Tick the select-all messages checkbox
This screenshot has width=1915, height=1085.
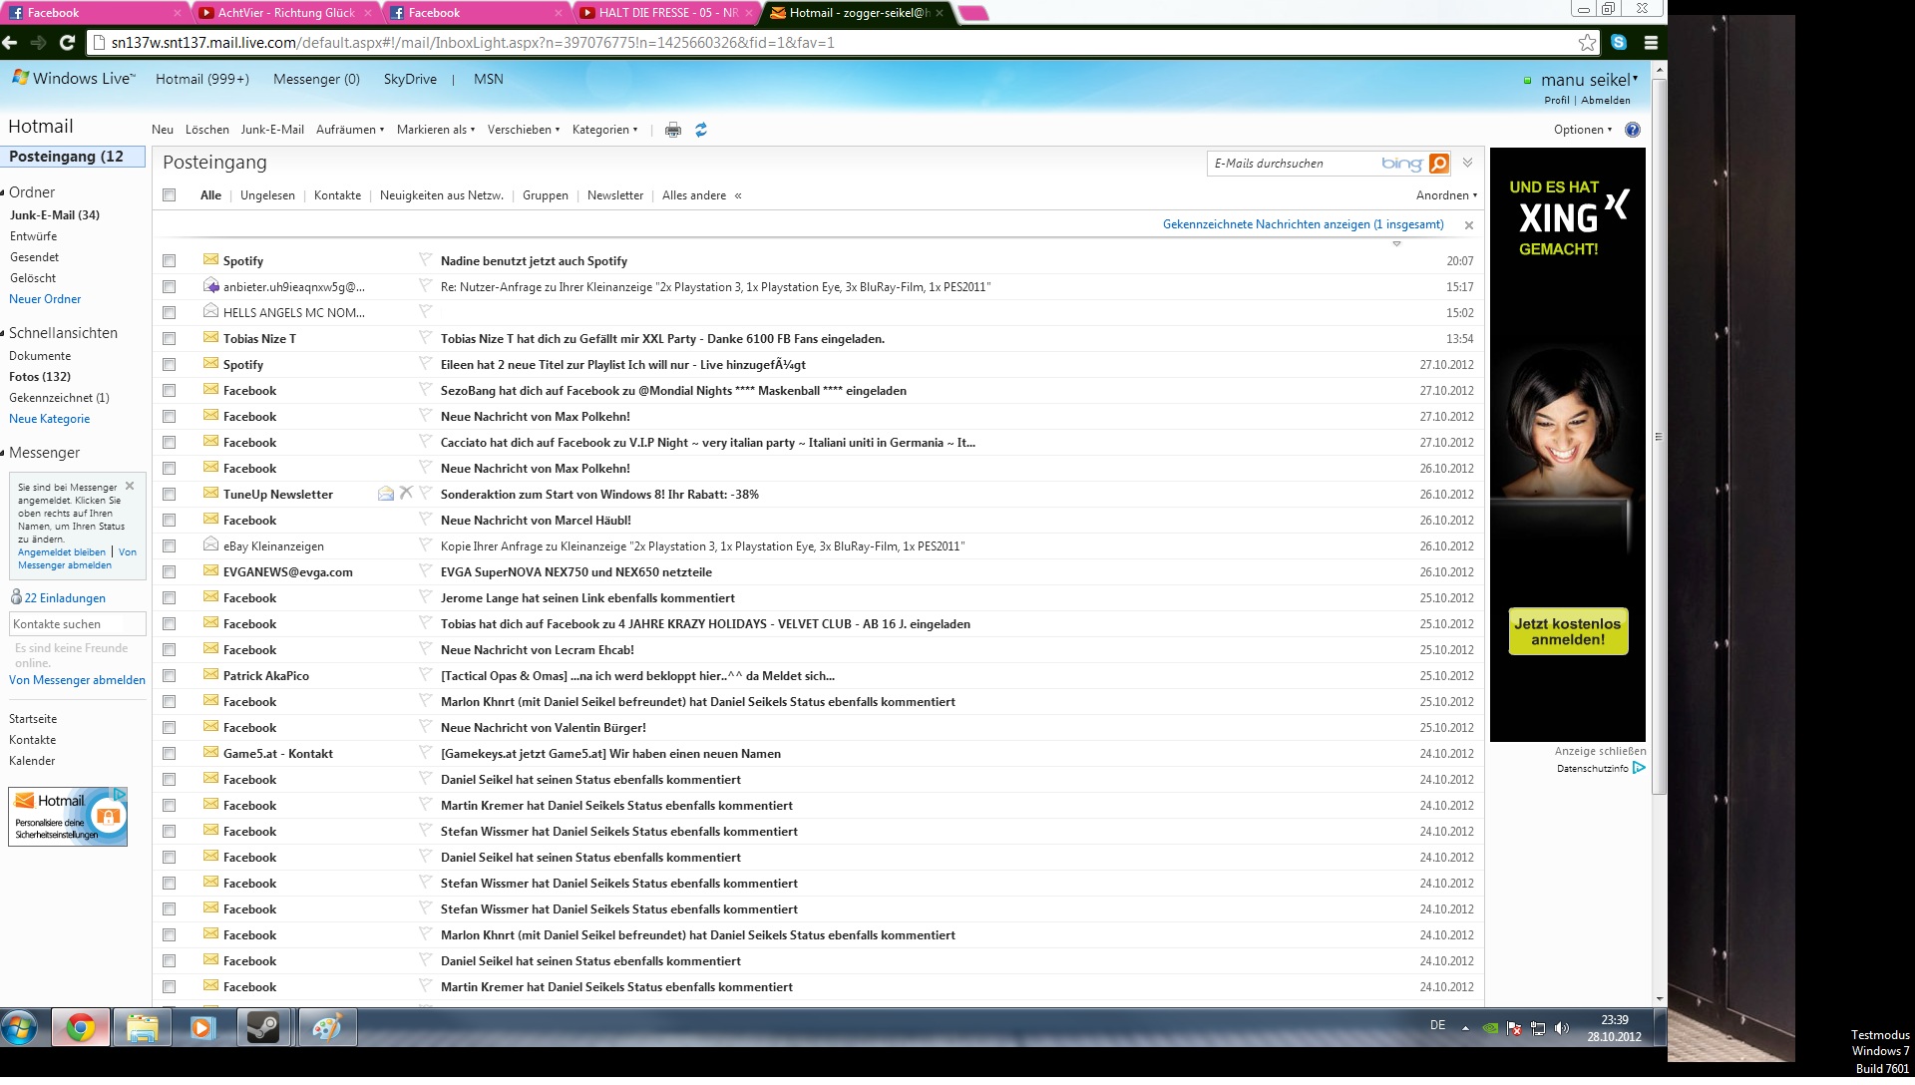(x=170, y=195)
